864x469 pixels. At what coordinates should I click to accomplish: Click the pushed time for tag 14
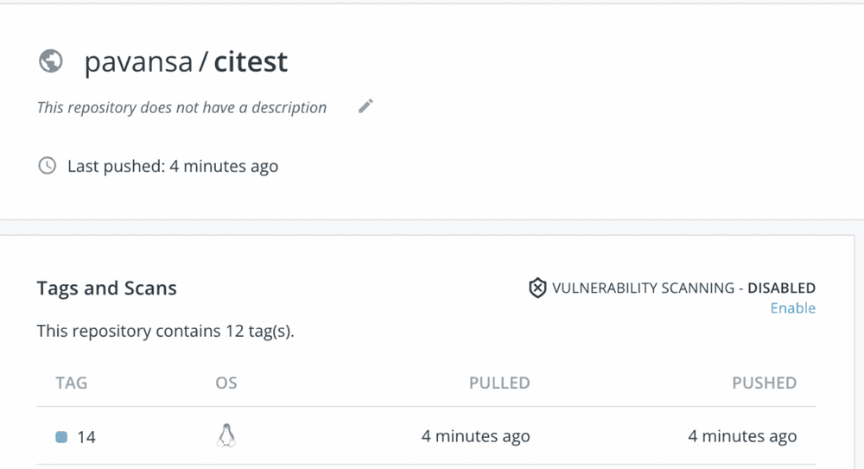tap(742, 437)
